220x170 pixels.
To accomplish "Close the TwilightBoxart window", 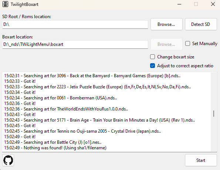I will [x=213, y=4].
